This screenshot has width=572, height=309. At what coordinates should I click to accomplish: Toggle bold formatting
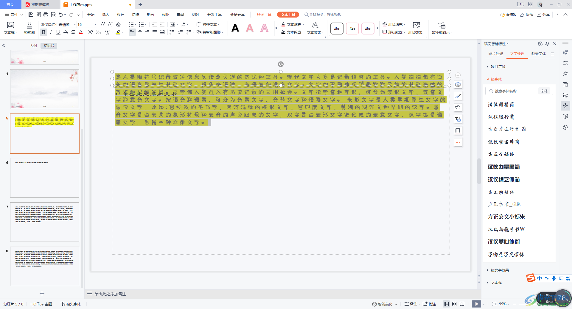coord(44,32)
